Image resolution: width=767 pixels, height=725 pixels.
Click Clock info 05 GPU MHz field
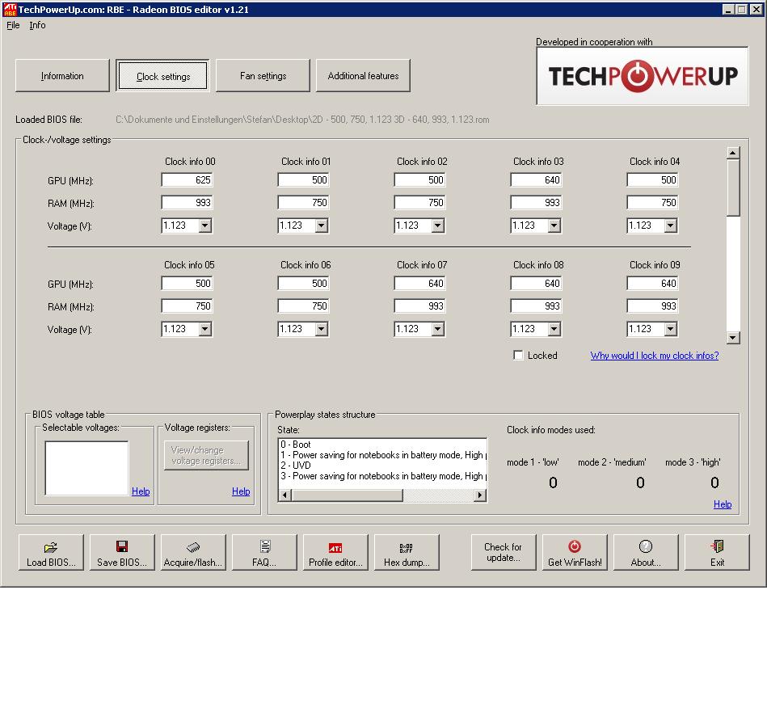(x=187, y=283)
